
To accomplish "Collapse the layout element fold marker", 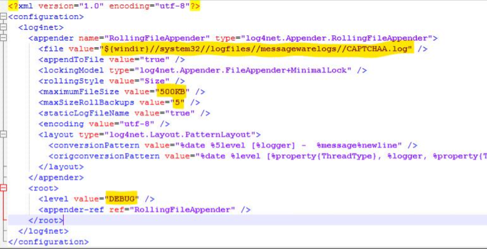I will (x=4, y=135).
